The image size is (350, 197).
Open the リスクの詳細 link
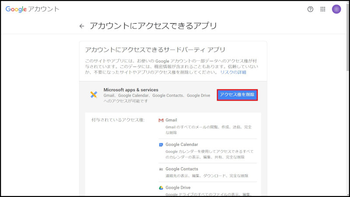(x=233, y=72)
